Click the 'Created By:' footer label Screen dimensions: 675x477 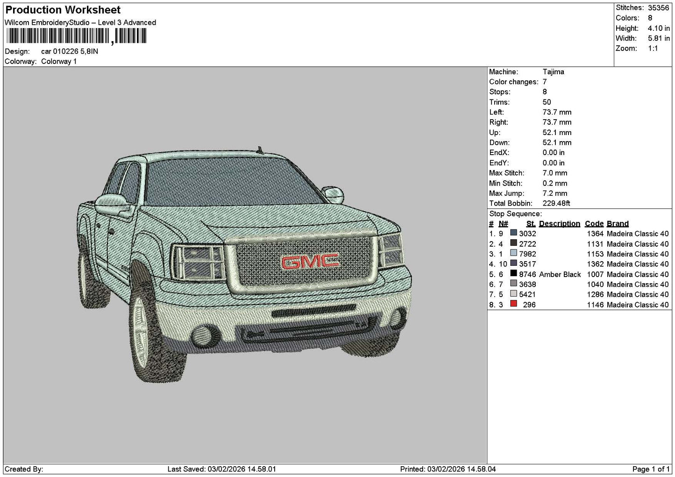(x=24, y=469)
